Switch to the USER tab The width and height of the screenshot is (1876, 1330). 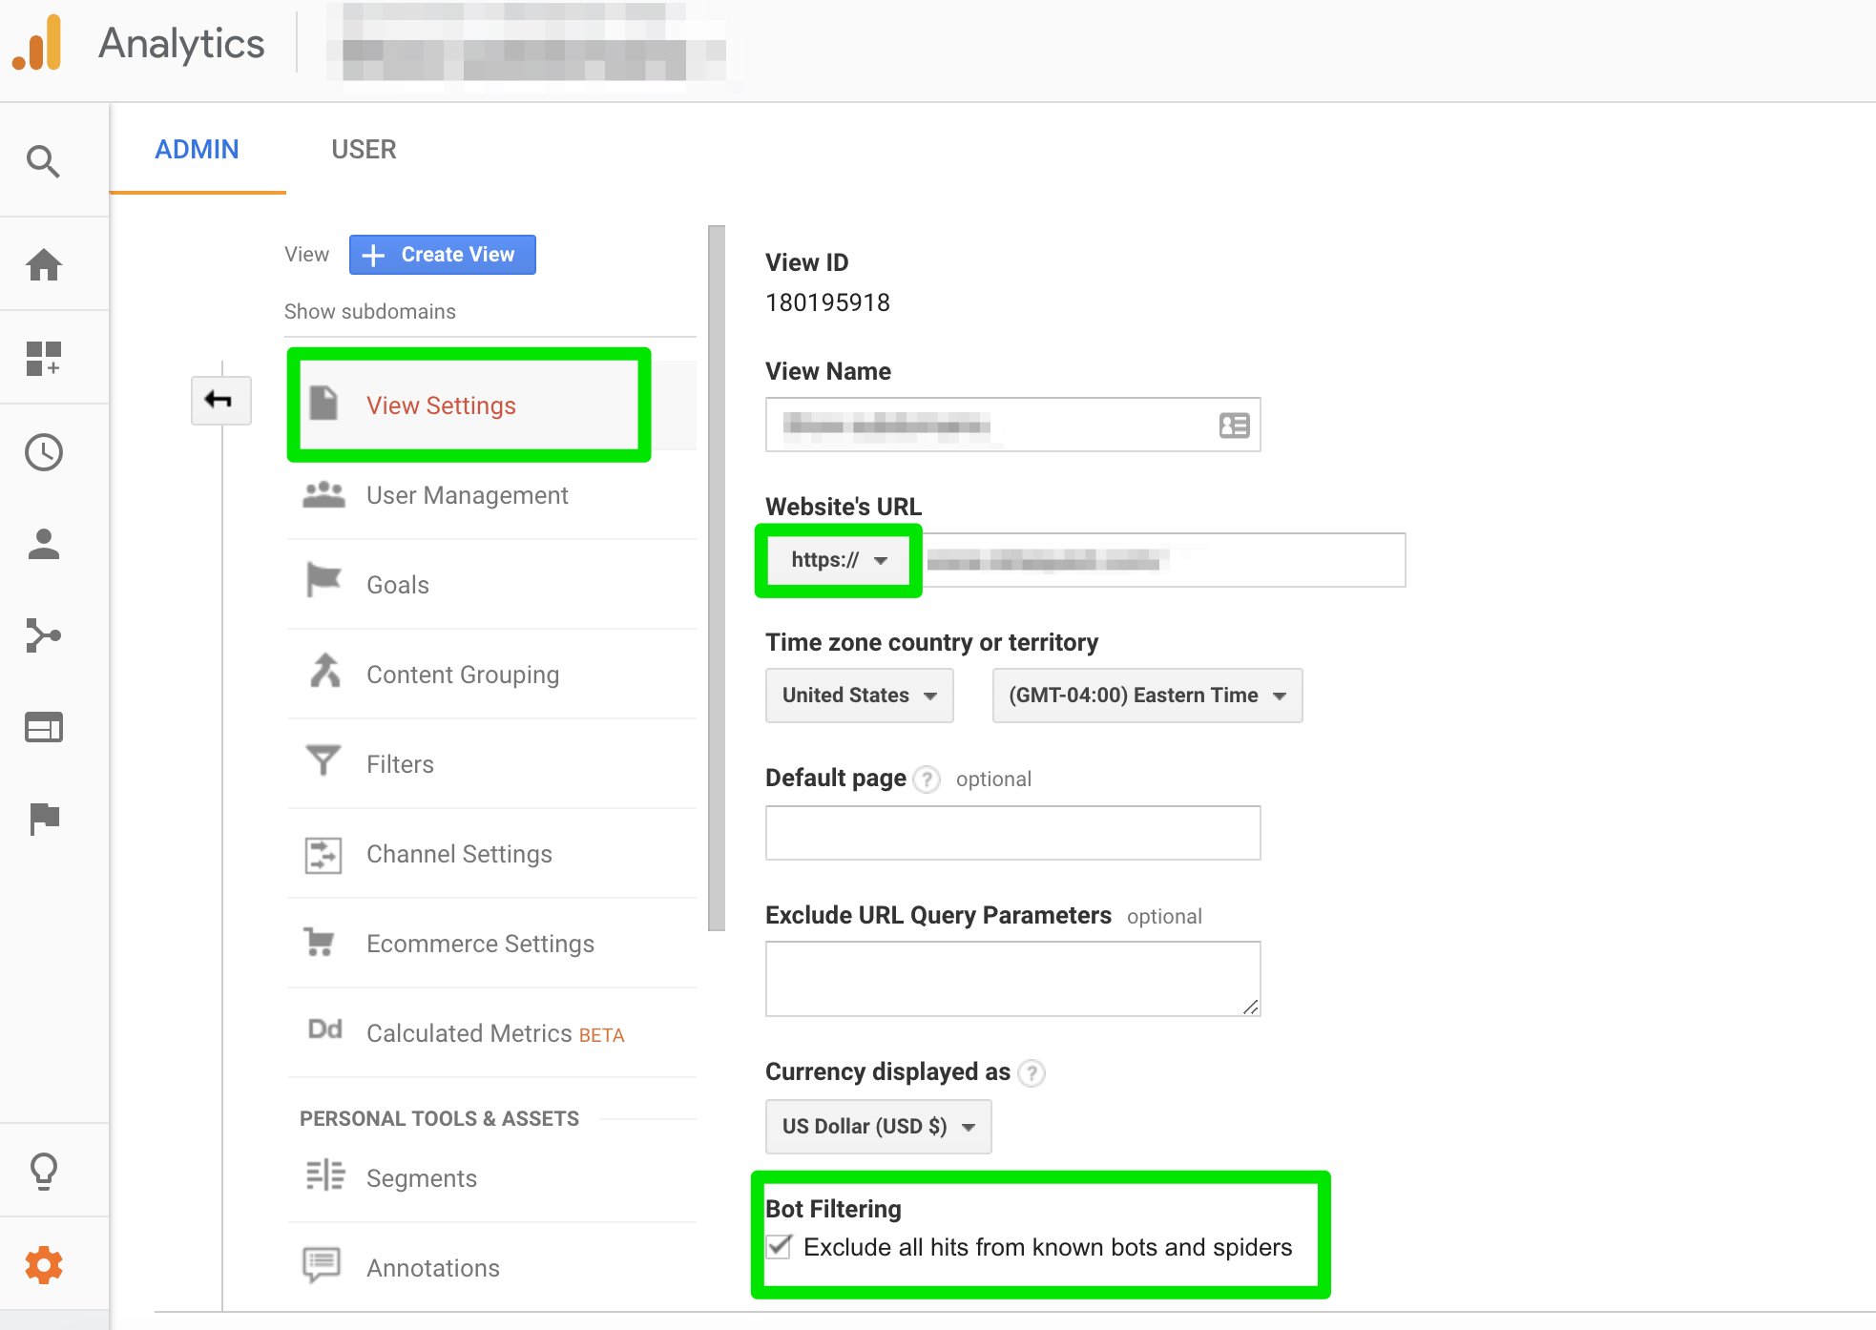(364, 149)
